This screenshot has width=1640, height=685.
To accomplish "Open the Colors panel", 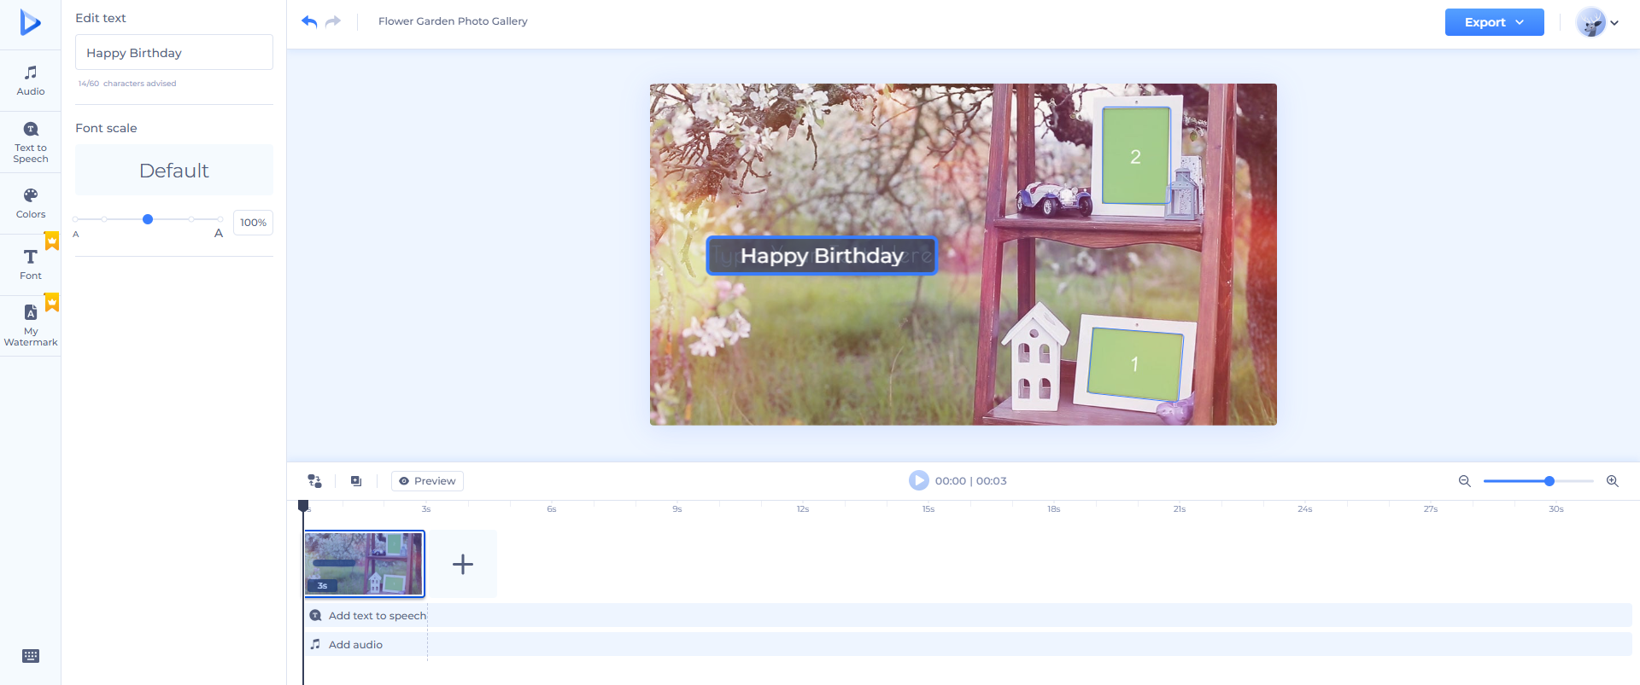I will tap(31, 203).
